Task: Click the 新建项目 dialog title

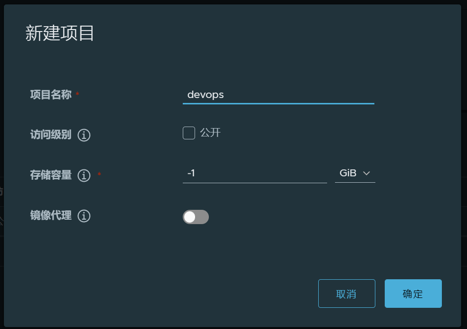Action: (60, 33)
